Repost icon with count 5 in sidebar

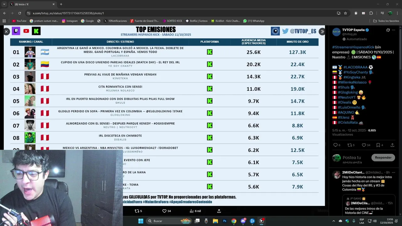(x=349, y=145)
